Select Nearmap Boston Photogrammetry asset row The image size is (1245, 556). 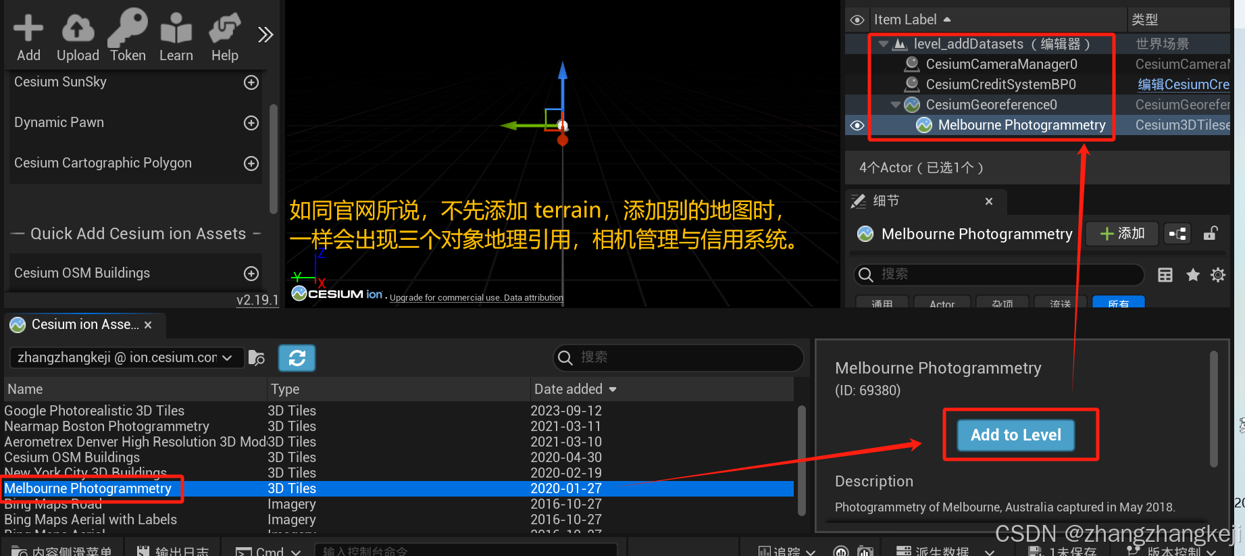click(x=399, y=426)
